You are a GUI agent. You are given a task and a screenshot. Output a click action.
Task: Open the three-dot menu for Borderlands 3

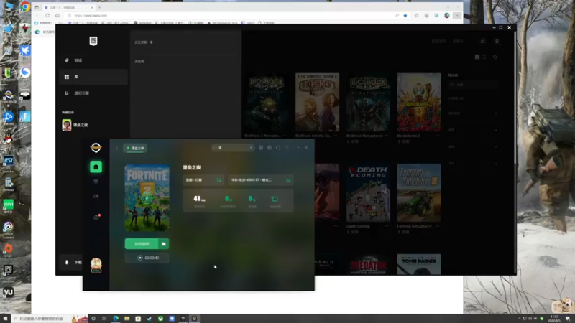coord(438,136)
